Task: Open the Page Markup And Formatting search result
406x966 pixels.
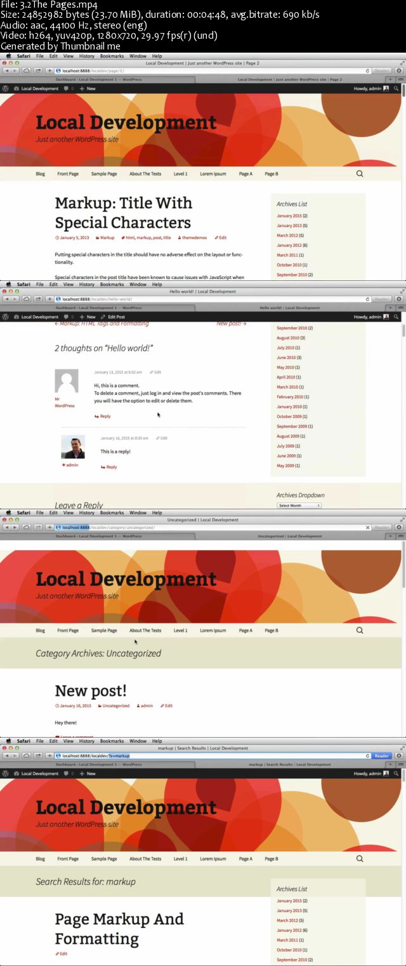Action: pos(119,929)
